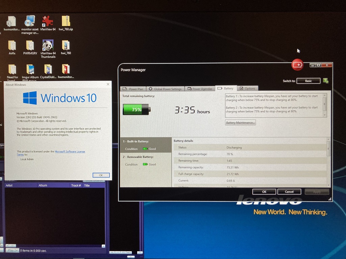Click the Remaining percentage 70 % value

pos(230,154)
